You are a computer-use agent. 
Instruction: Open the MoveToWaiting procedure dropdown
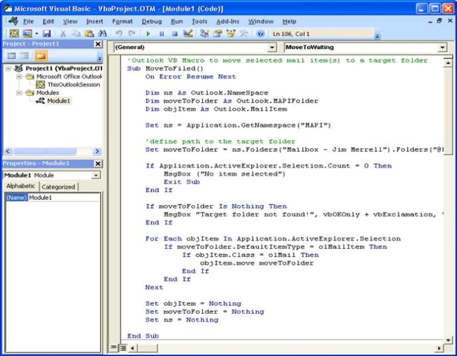pyautogui.click(x=442, y=47)
